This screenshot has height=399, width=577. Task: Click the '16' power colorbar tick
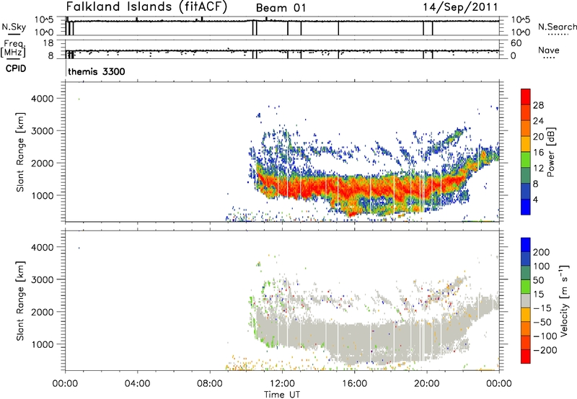point(538,153)
